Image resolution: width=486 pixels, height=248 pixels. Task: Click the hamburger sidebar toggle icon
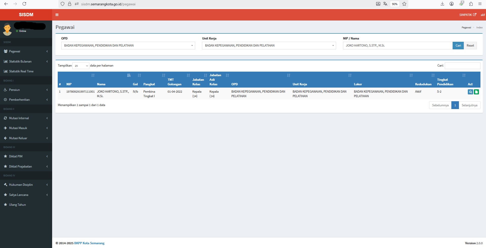pyautogui.click(x=57, y=15)
